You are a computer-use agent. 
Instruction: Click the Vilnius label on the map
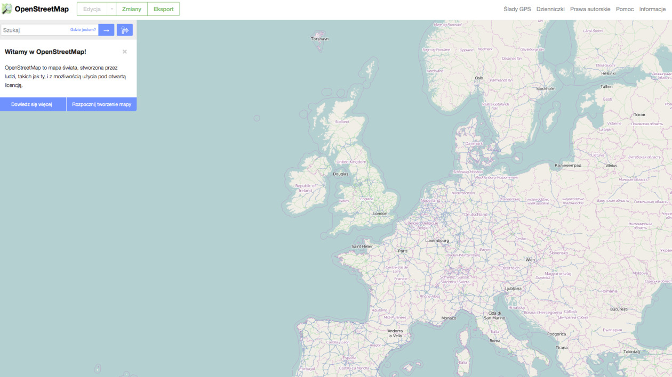[611, 166]
